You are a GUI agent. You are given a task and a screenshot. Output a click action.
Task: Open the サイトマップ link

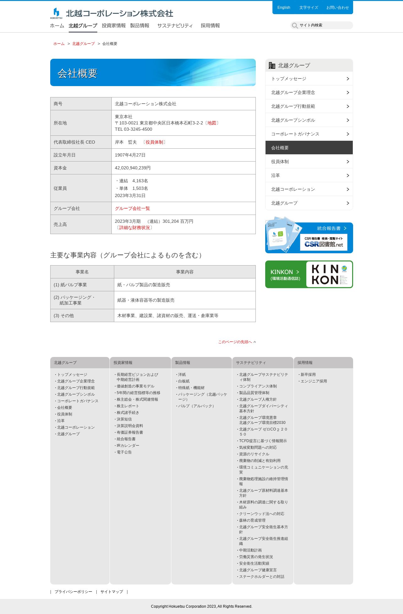pos(112,592)
